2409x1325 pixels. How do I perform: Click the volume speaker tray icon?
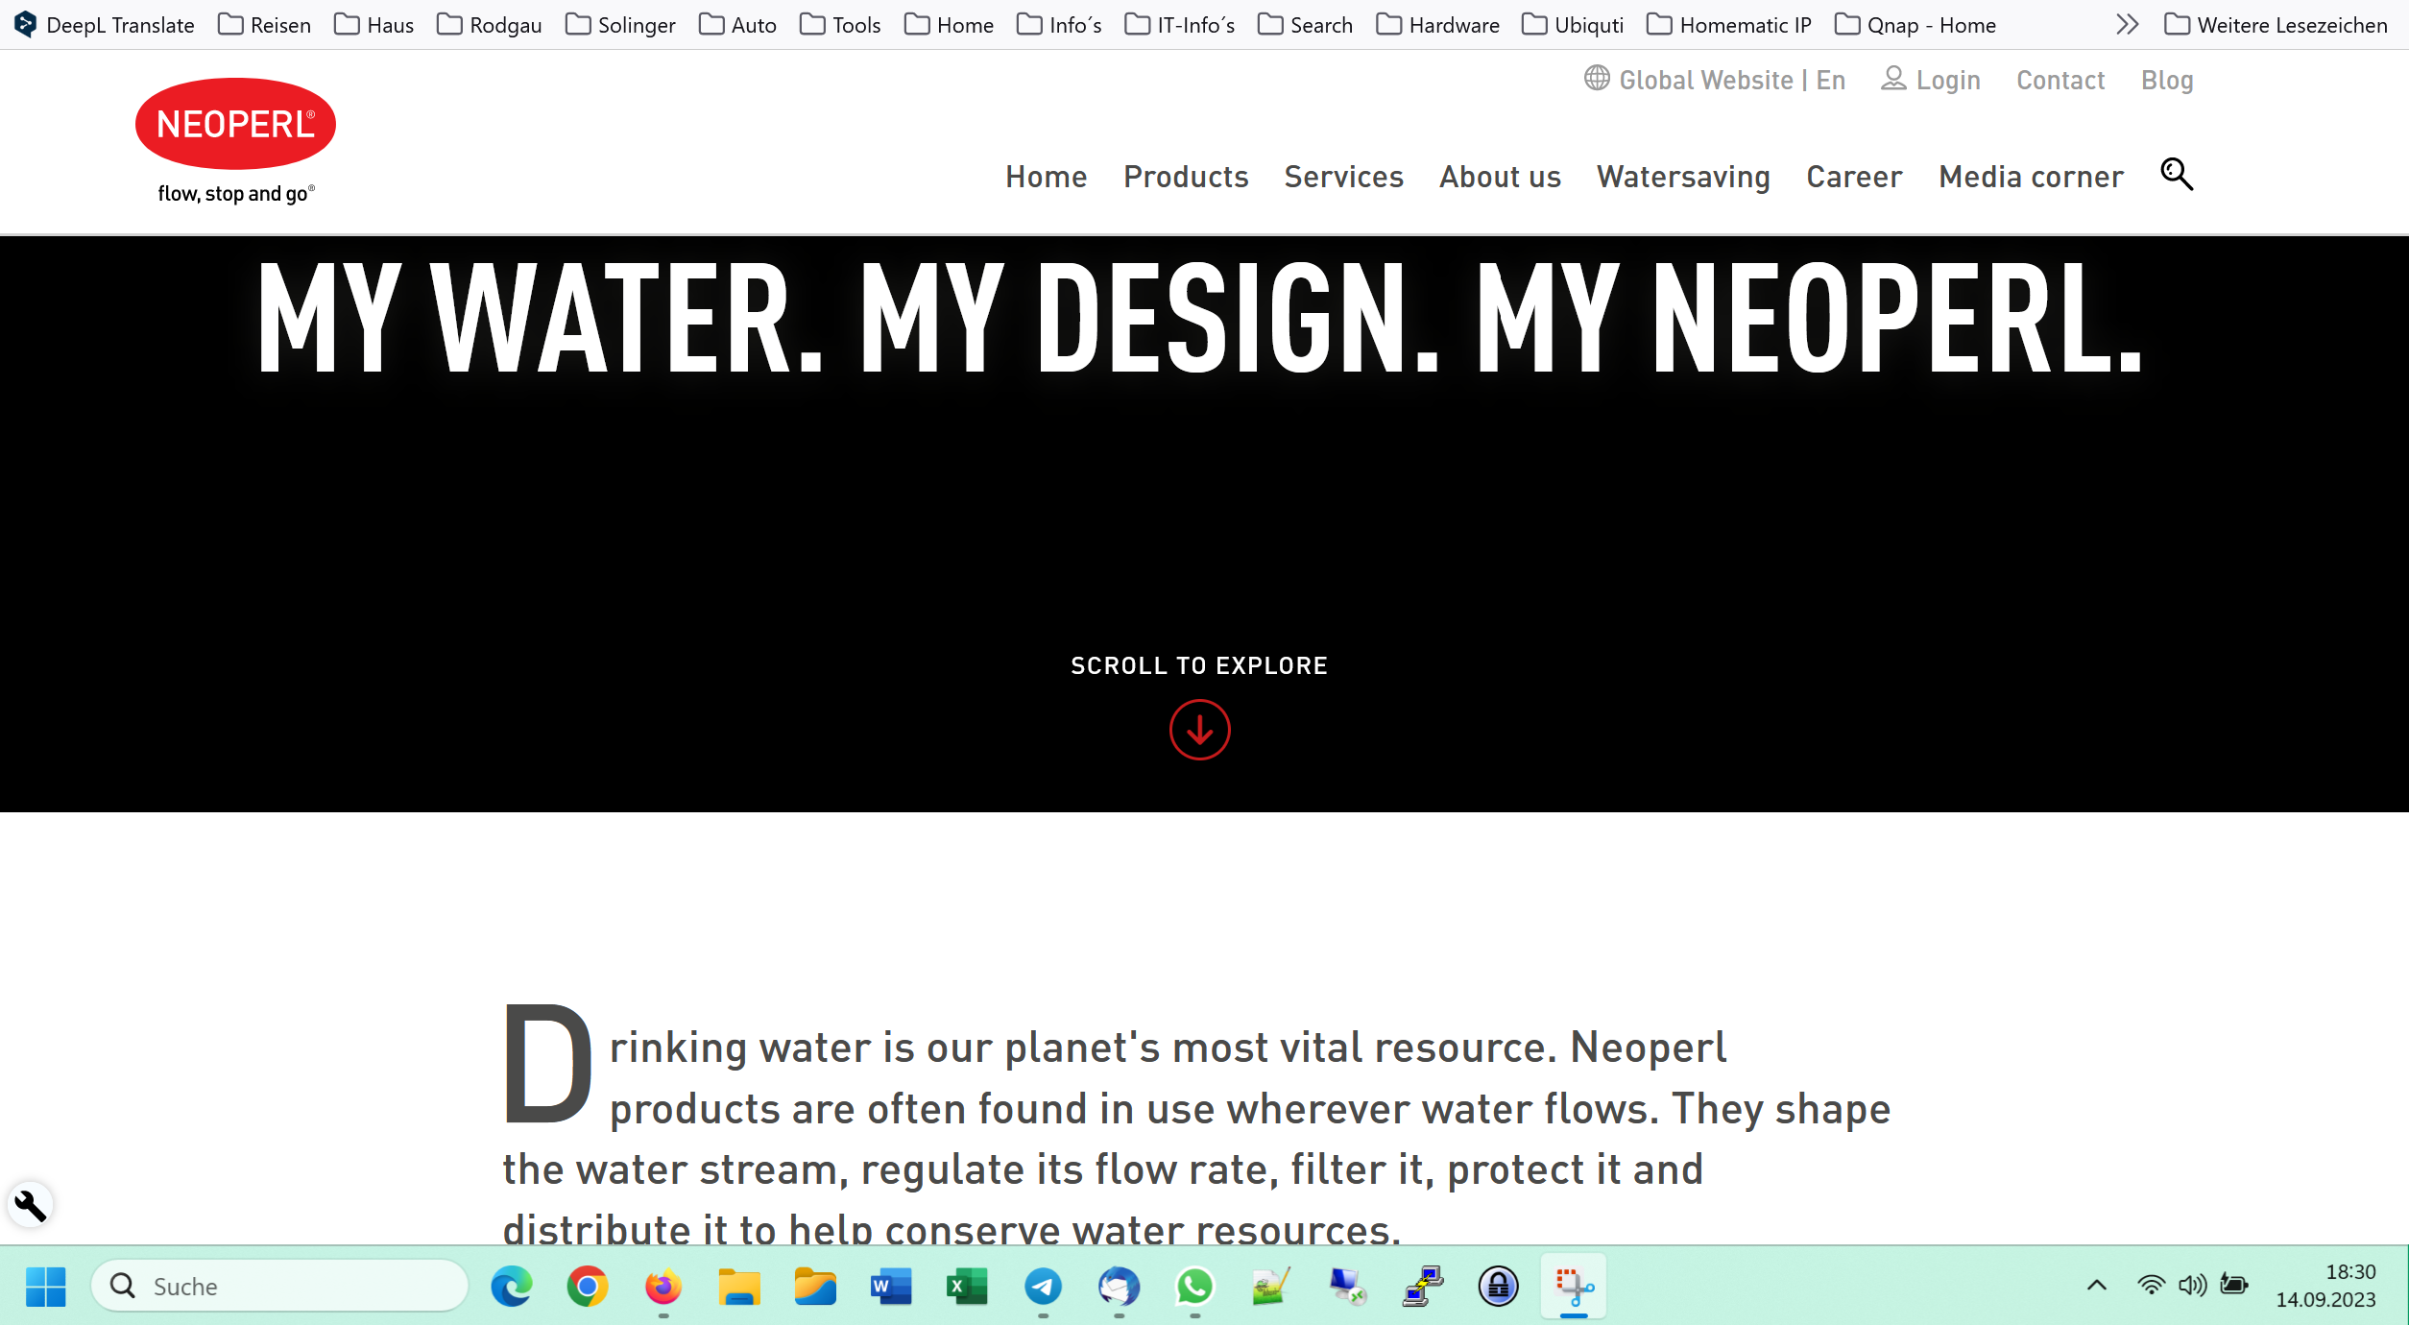tap(2192, 1285)
